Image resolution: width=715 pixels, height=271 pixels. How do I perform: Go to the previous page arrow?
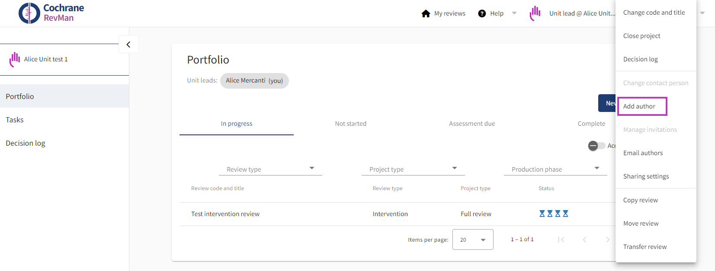click(x=584, y=239)
